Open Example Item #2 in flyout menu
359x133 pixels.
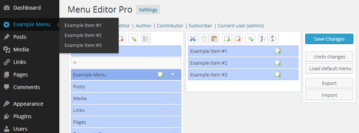coord(83,35)
